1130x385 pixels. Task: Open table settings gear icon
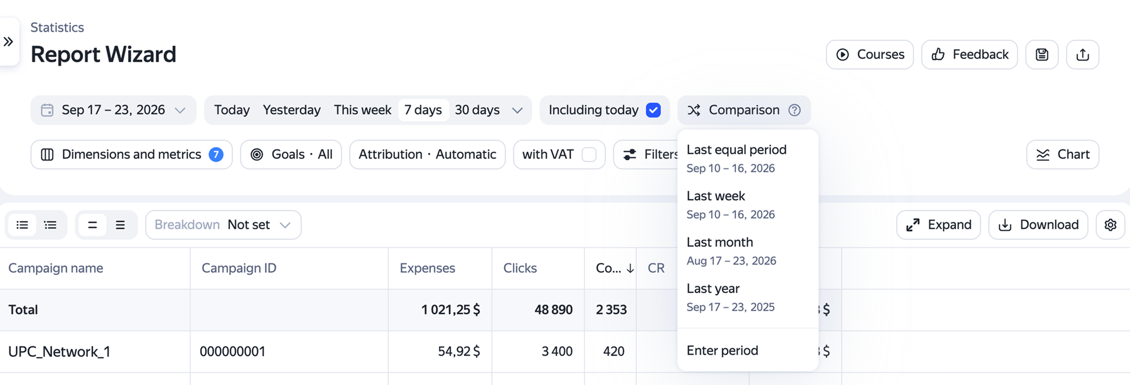(1110, 225)
